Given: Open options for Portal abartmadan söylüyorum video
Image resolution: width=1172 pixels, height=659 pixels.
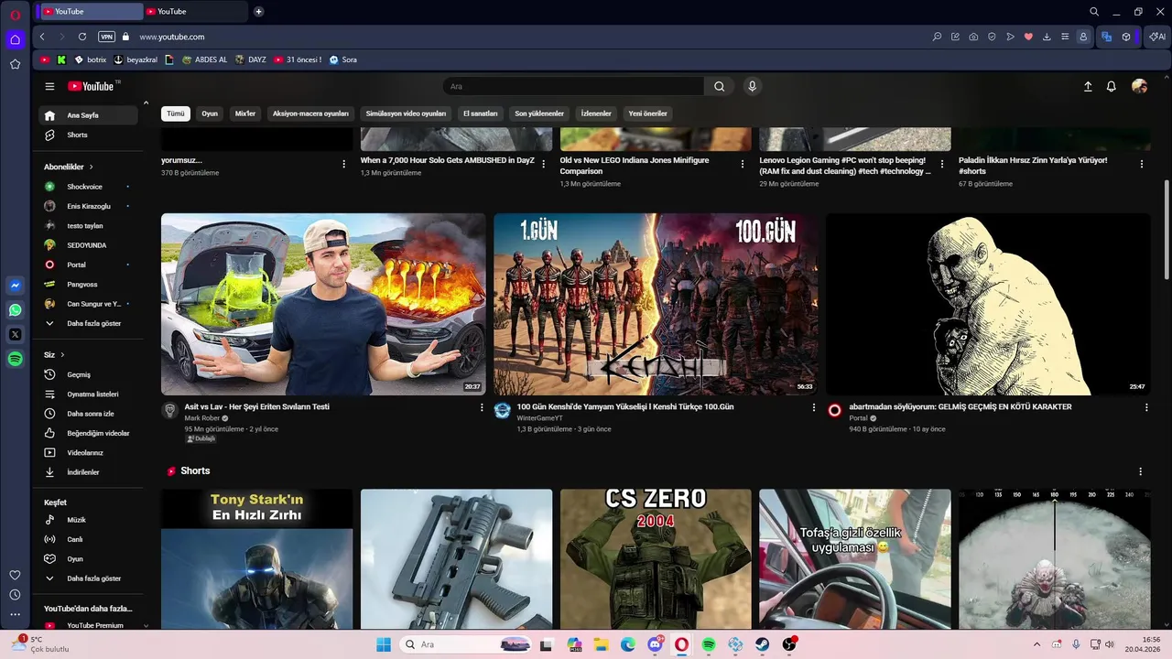Looking at the screenshot, I should point(1146,407).
